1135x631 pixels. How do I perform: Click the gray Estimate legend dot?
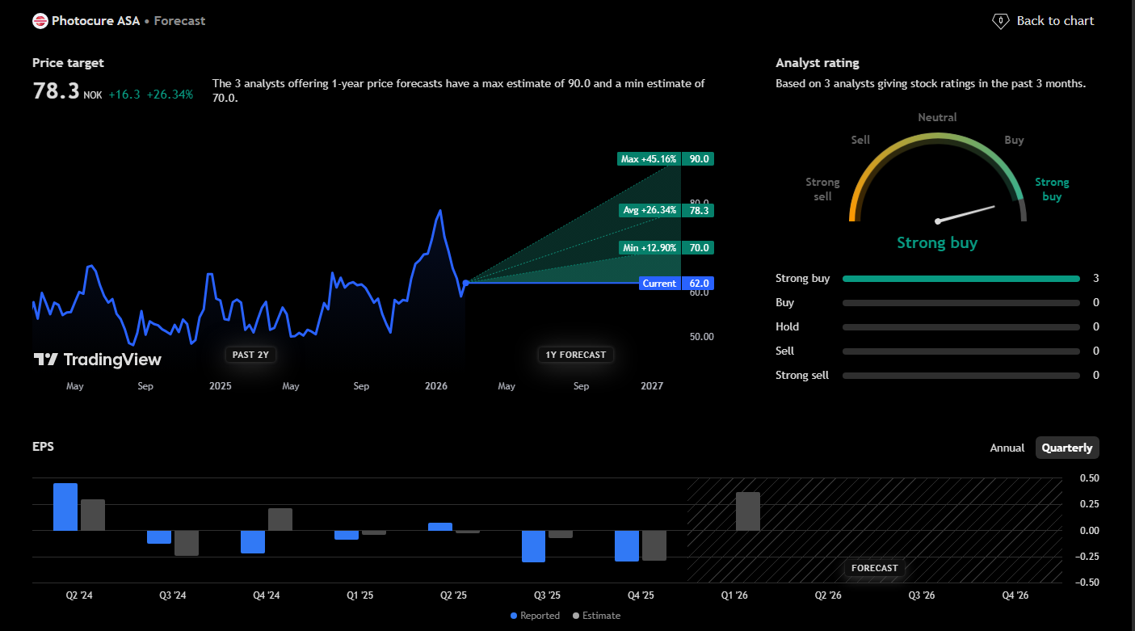pos(575,616)
